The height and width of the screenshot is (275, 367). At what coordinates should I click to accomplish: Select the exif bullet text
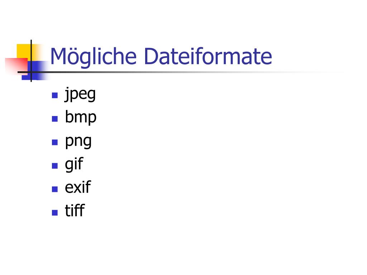(78, 187)
